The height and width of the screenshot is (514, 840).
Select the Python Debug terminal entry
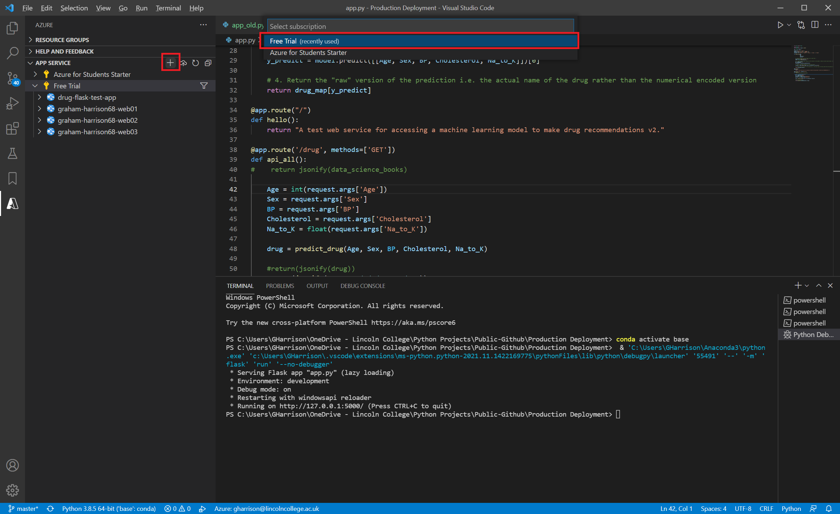(809, 335)
